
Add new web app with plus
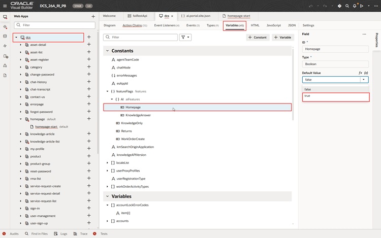tap(93, 16)
